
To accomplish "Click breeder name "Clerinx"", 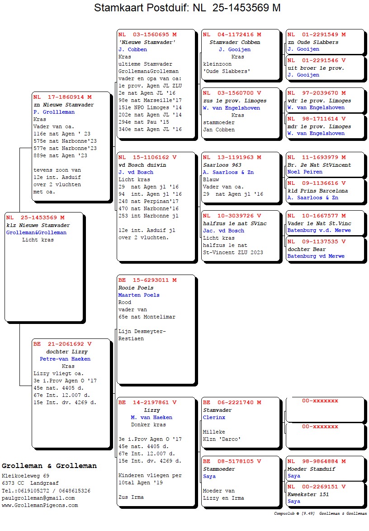I will [214, 417].
